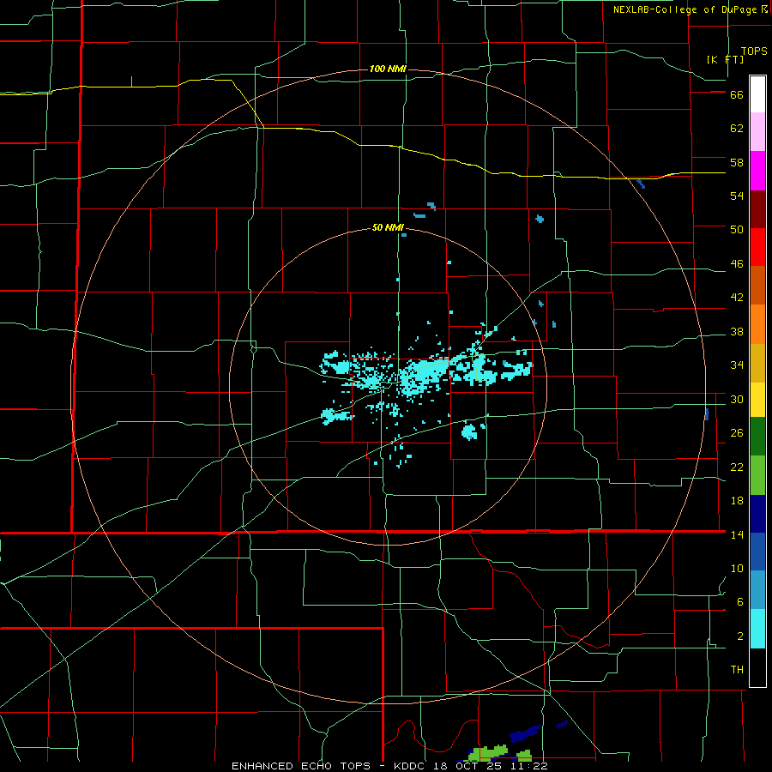The image size is (772, 772).
Task: Click the '54' legend value
Action: click(737, 196)
